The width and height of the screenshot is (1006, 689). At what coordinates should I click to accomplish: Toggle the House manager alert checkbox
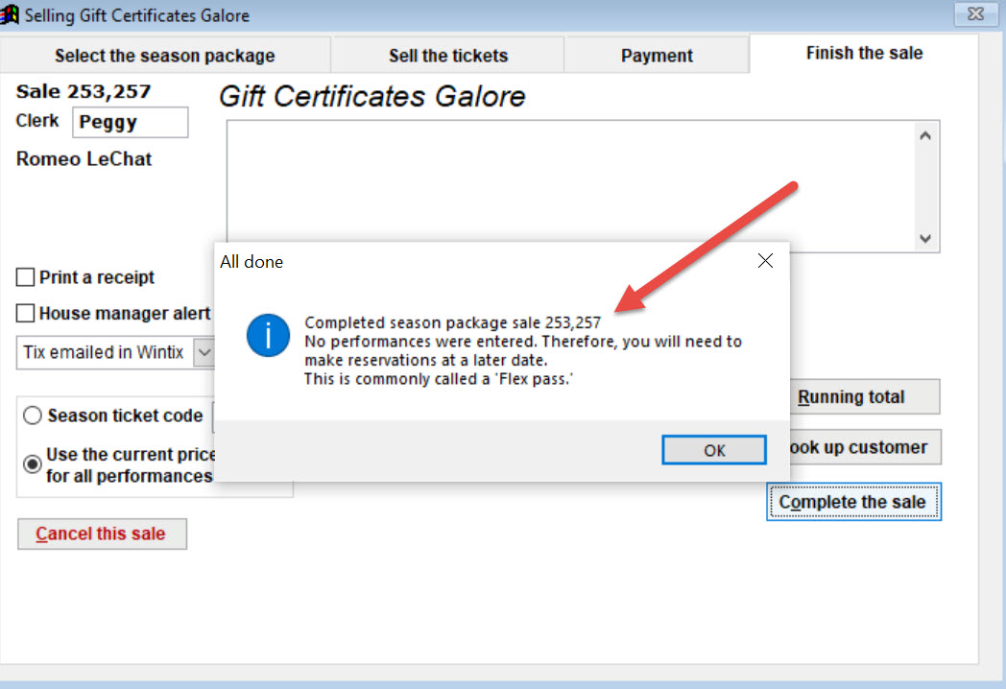coord(25,313)
